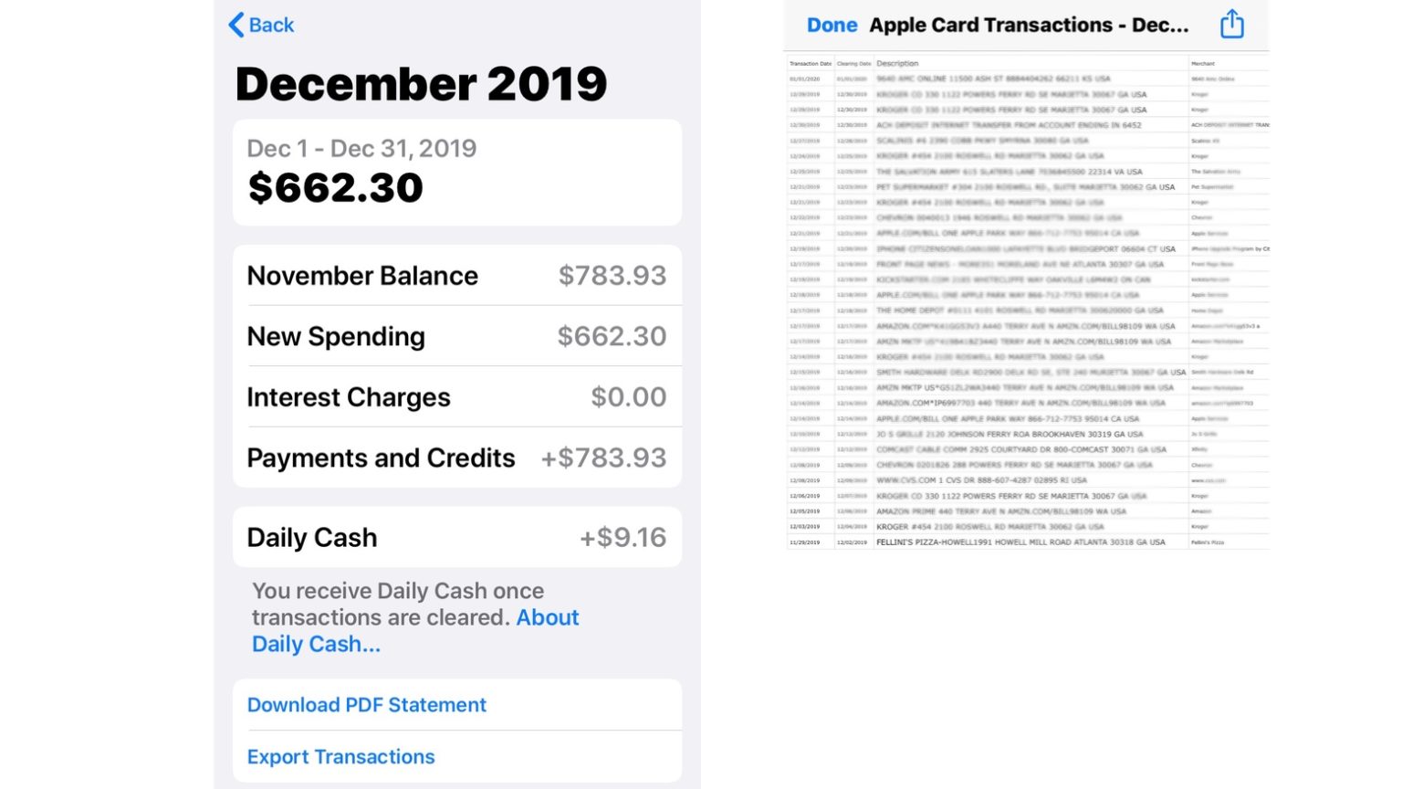This screenshot has width=1402, height=789.
Task: Click the Transaction Date column header
Action: [811, 63]
